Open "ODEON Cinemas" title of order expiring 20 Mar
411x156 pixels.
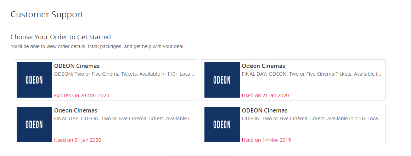point(77,66)
